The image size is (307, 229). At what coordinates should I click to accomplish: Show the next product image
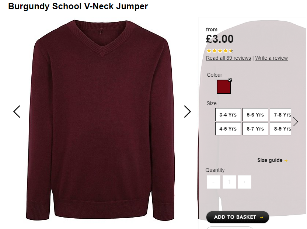[187, 112]
